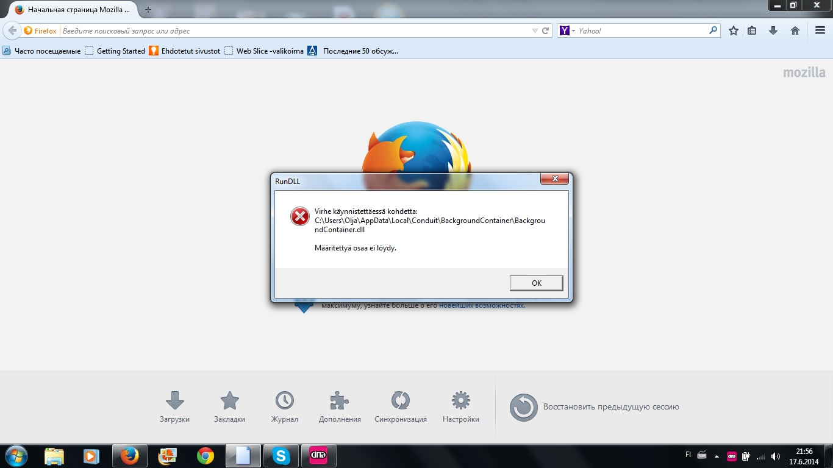The height and width of the screenshot is (468, 833).
Task: Open the Downloads arrow in toolbar
Action: (773, 30)
